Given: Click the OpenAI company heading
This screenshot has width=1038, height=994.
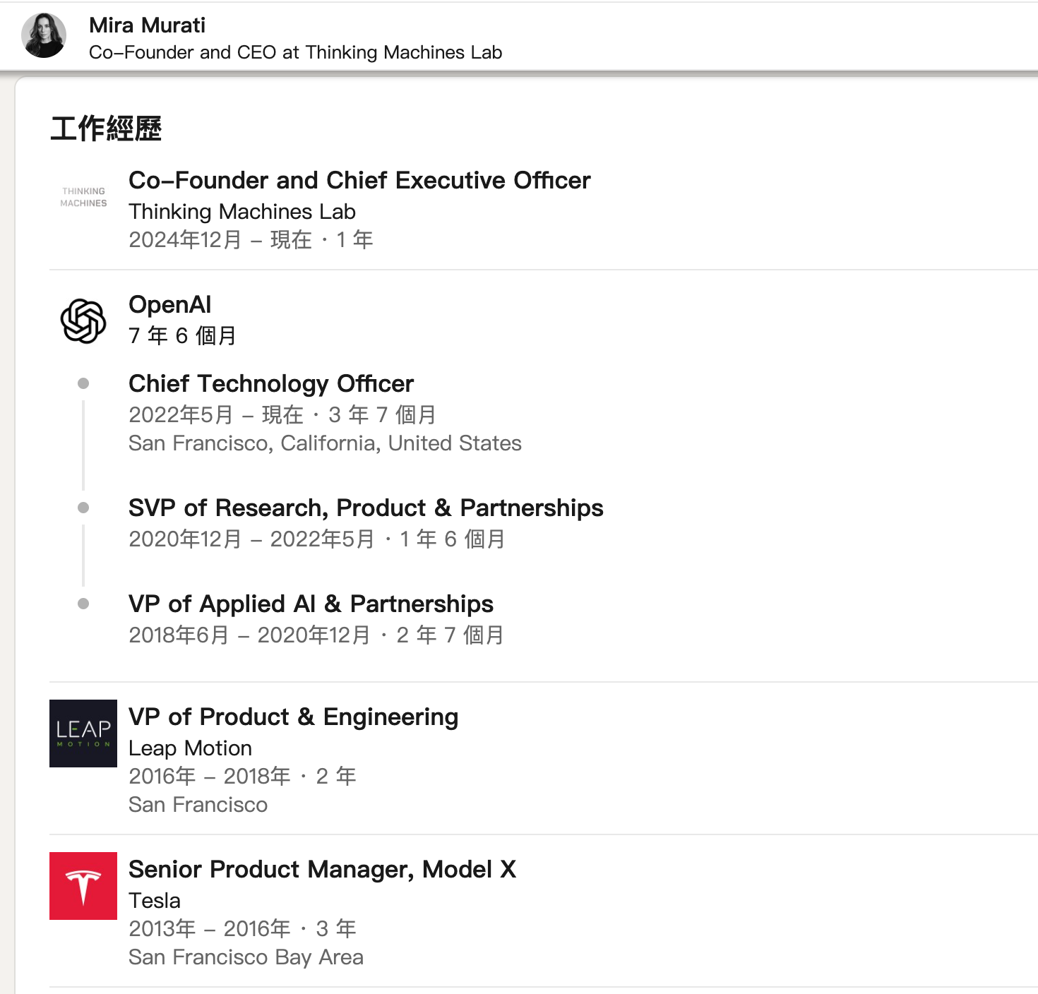Looking at the screenshot, I should pos(169,305).
